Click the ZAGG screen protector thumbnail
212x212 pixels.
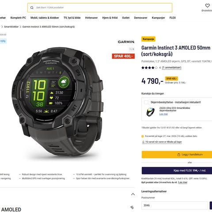click(151, 112)
